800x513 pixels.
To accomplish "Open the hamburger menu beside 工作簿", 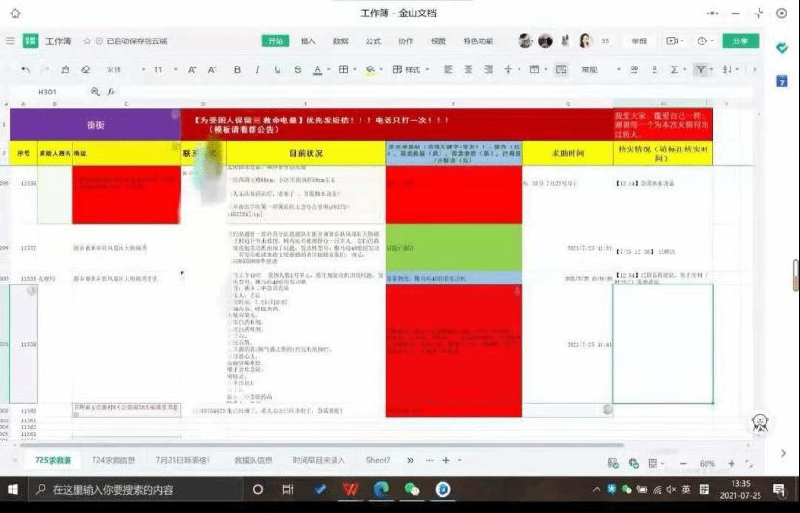I will click(x=11, y=41).
